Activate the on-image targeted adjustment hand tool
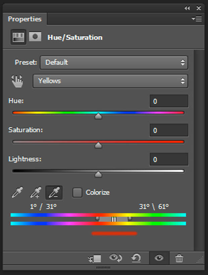The height and width of the screenshot is (275, 208). coord(17,81)
